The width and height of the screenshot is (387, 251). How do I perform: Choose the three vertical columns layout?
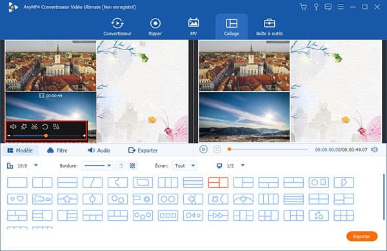[x=168, y=183]
